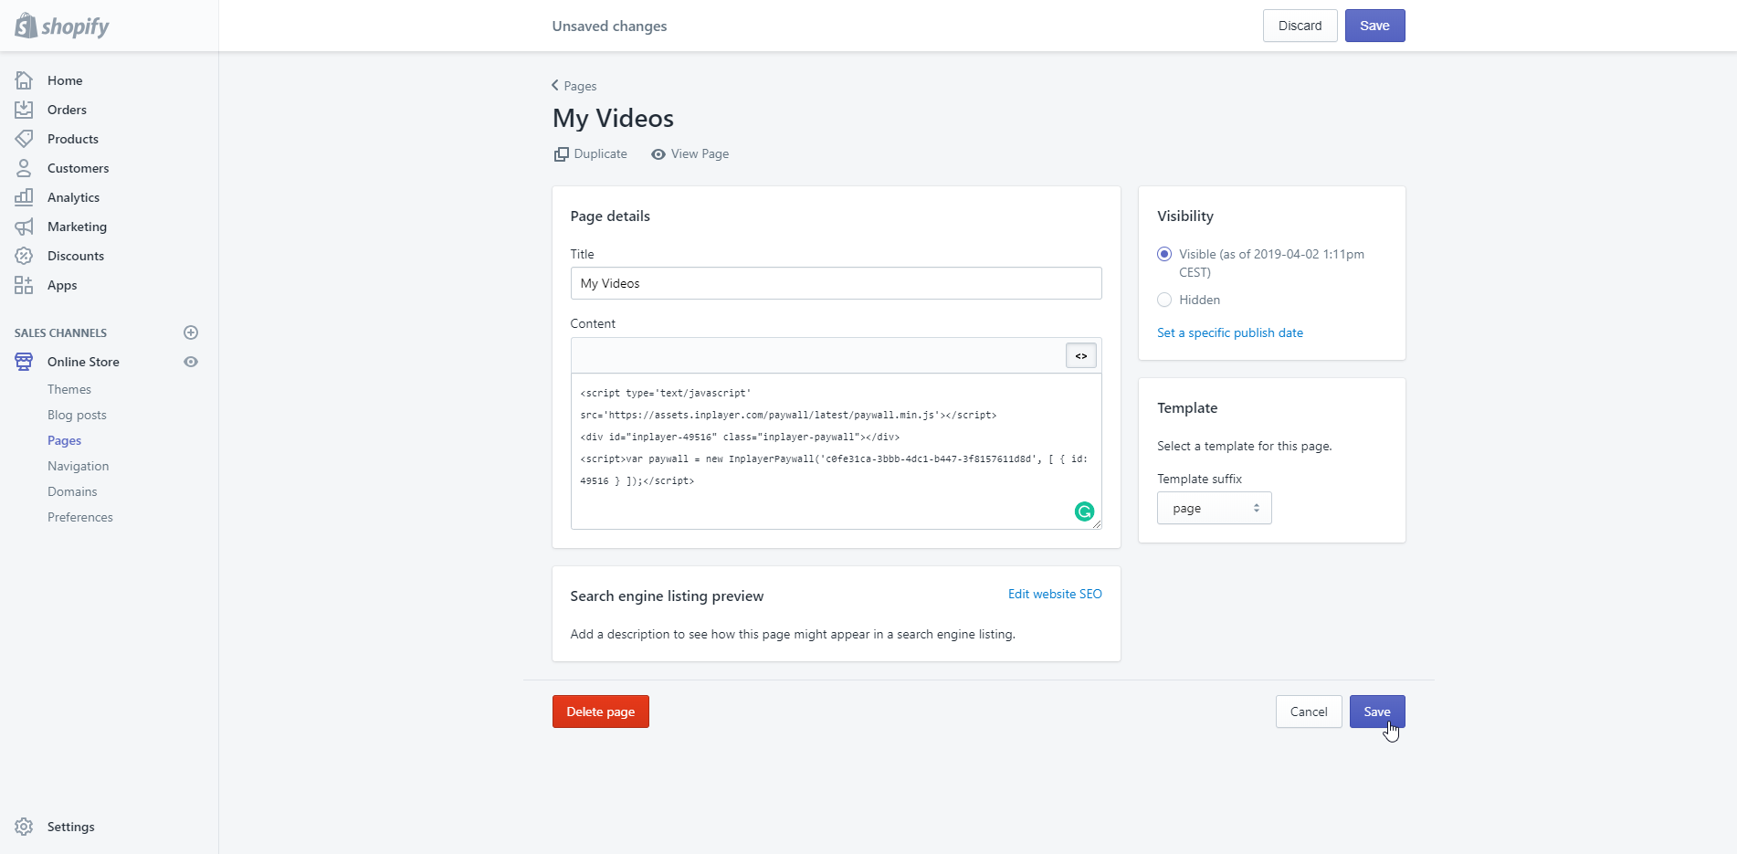Screen dimensions: 1737x854
Task: Click the red Delete page button
Action: point(600,712)
